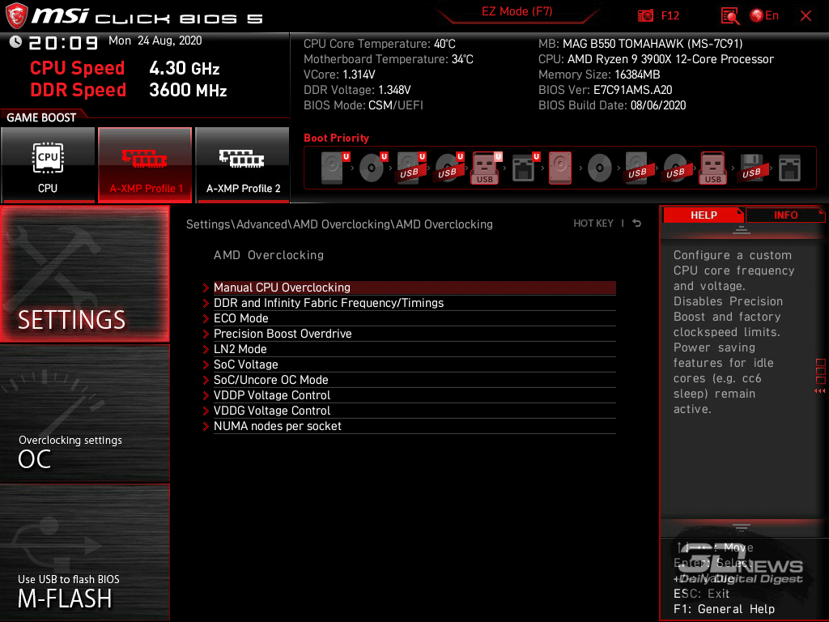This screenshot has width=829, height=622.
Task: Click the Memory Size 16384MB text
Action: click(599, 75)
